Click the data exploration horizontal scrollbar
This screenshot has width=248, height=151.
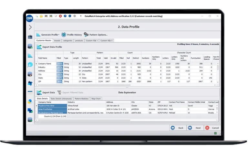coord(84,120)
